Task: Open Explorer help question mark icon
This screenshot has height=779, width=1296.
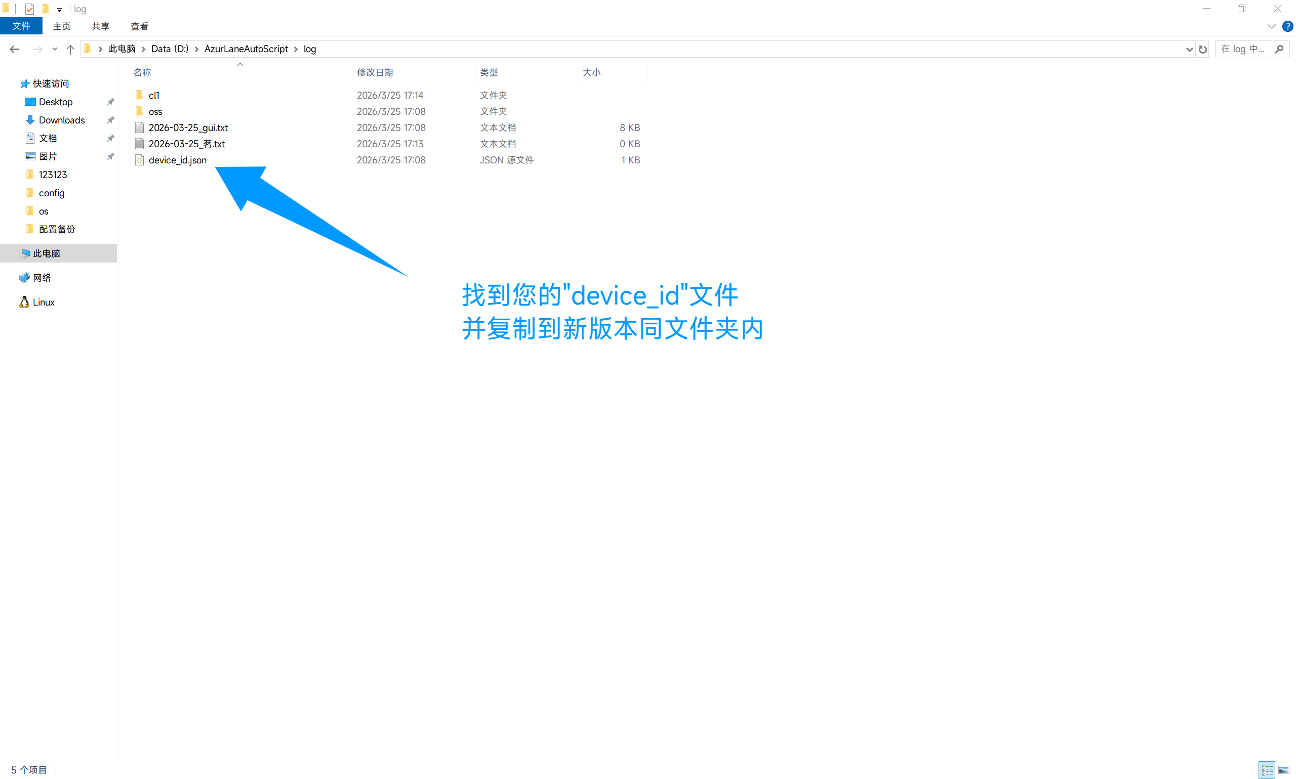Action: click(1287, 26)
